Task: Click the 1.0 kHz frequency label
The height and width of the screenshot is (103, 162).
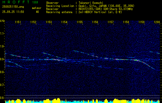Action: (x=2, y=46)
